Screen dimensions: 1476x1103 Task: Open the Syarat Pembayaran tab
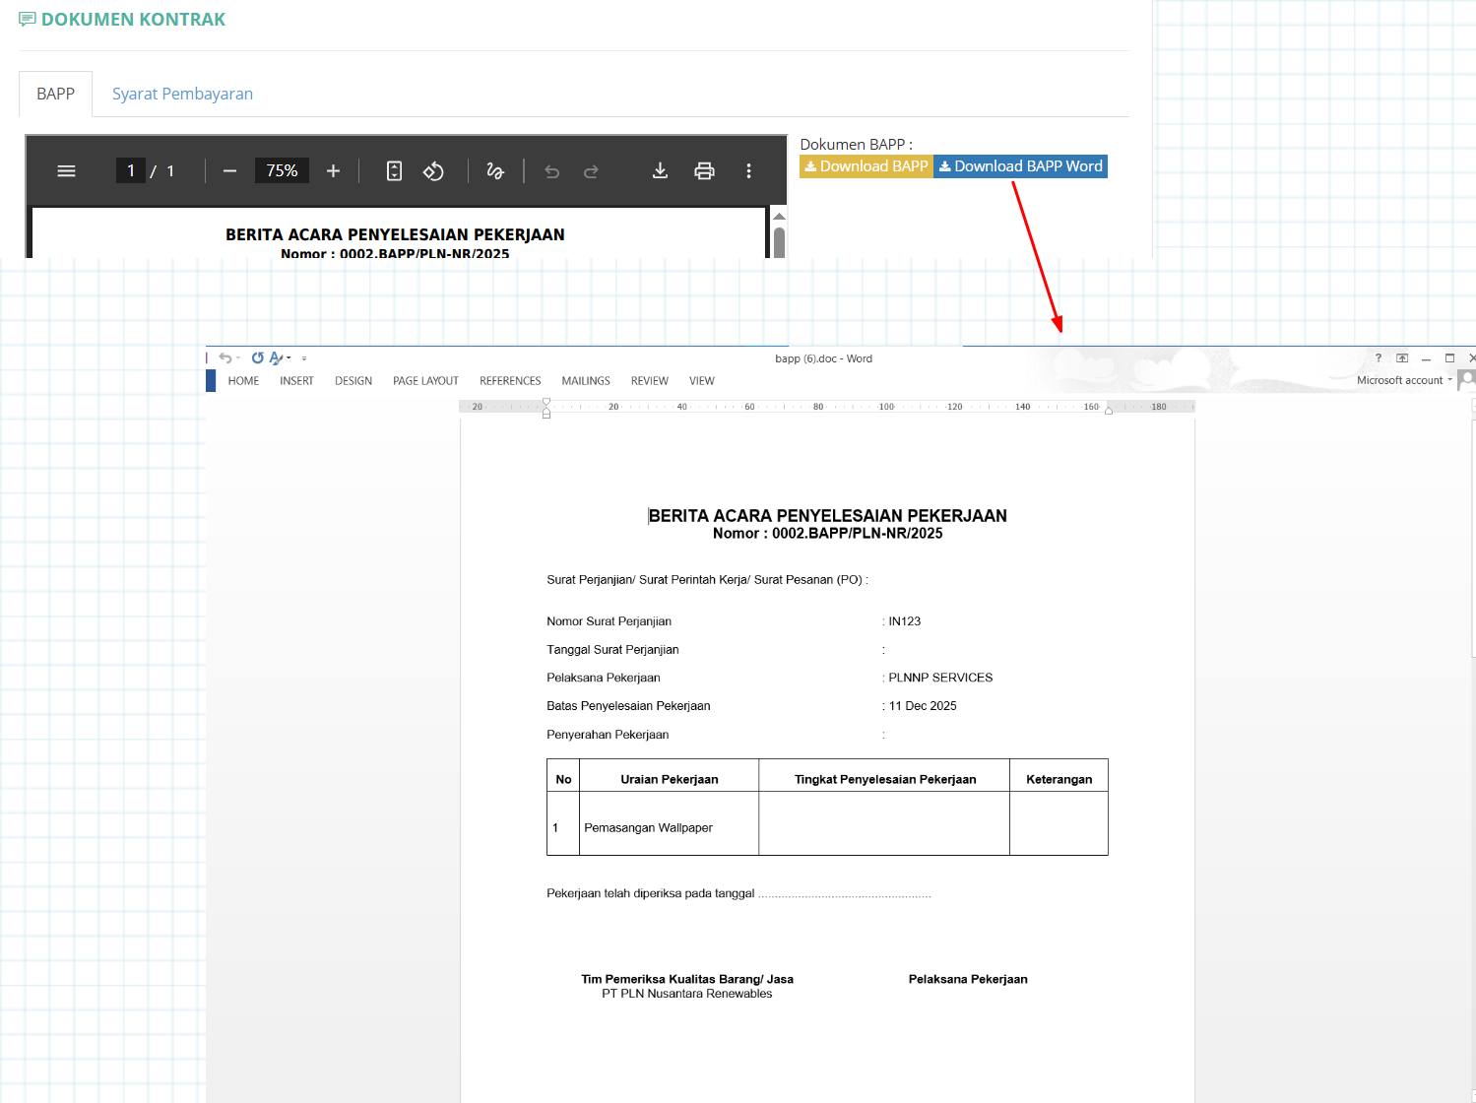click(x=182, y=94)
